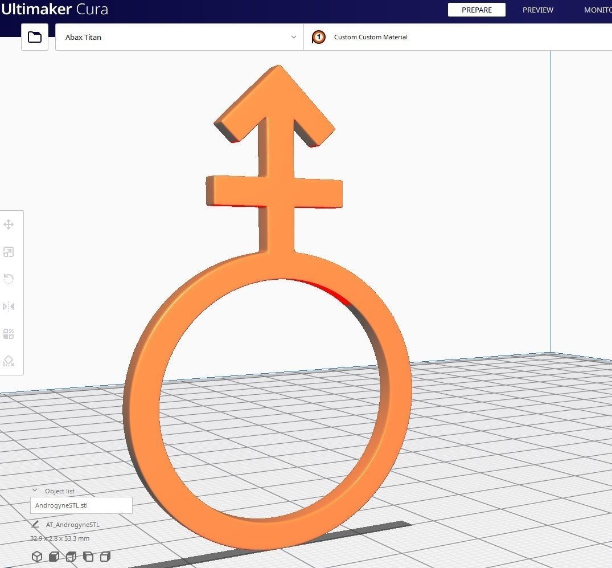Screen dimensions: 612x568
Task: Switch to left side camera view
Action: tap(88, 556)
